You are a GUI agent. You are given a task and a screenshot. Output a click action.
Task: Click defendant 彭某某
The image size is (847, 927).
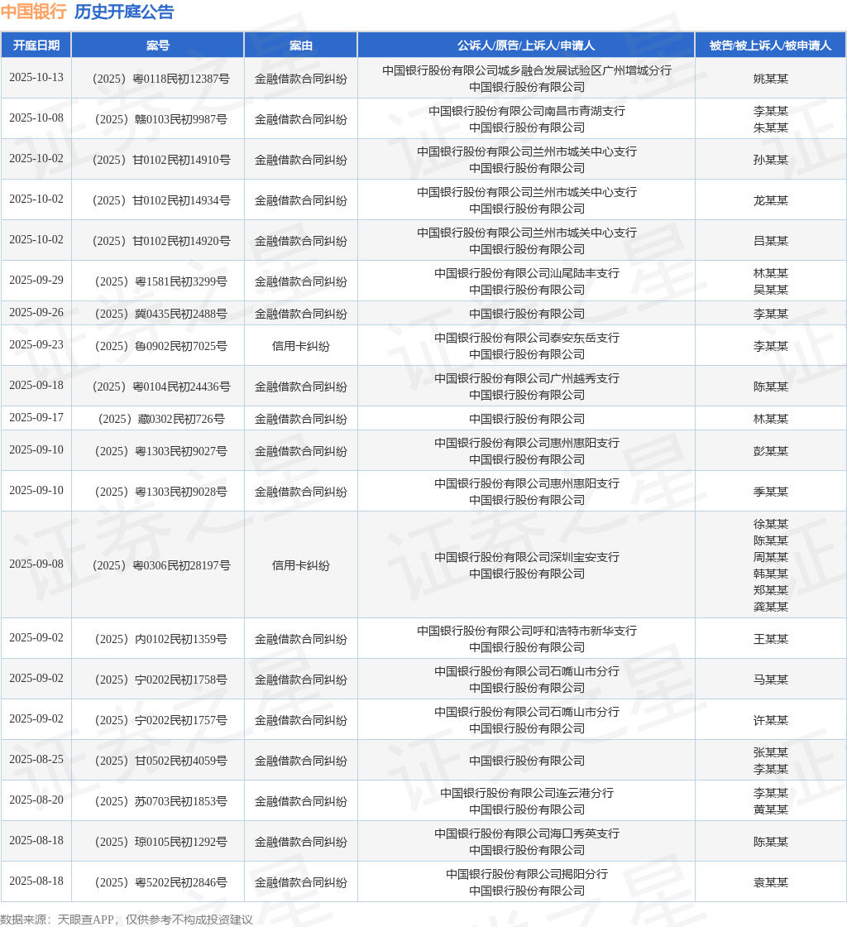(x=770, y=451)
